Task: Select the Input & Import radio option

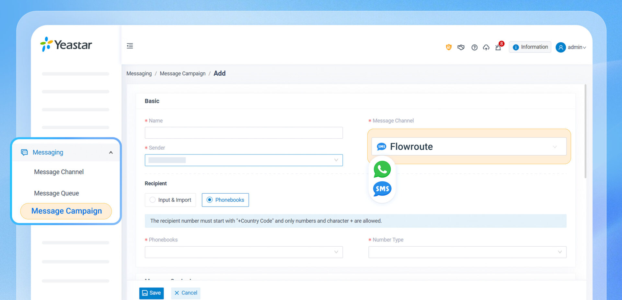Action: click(170, 200)
